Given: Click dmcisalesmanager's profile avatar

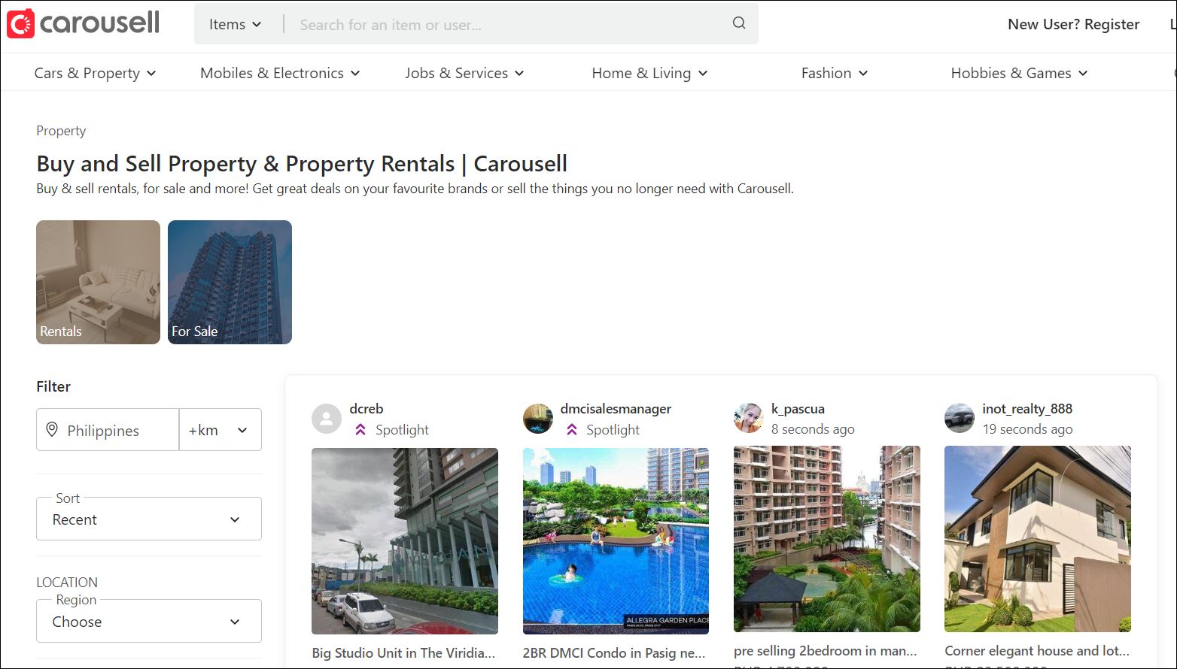Looking at the screenshot, I should [x=538, y=419].
